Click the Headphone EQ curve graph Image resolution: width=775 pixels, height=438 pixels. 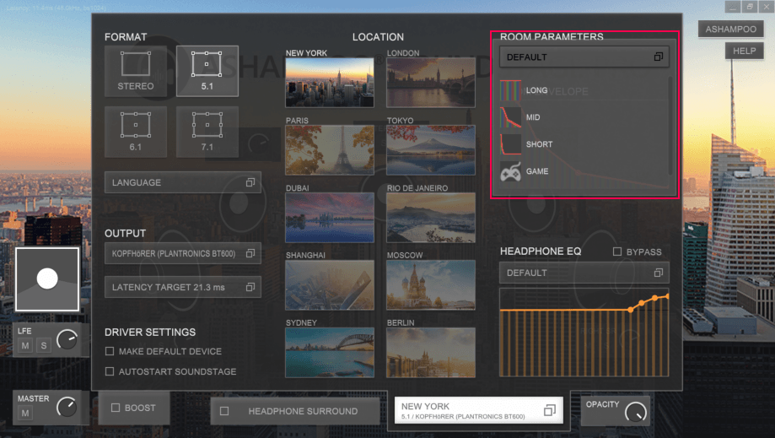(584, 333)
